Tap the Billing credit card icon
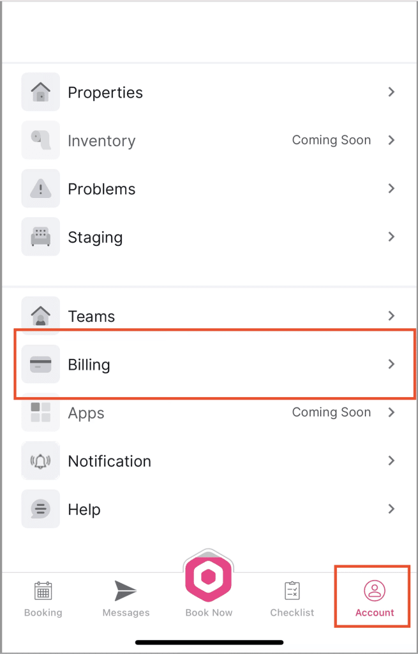The image size is (418, 654). (x=40, y=364)
